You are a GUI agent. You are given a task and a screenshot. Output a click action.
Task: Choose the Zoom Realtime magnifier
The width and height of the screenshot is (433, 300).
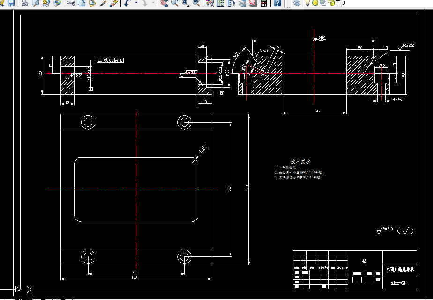pos(174,3)
